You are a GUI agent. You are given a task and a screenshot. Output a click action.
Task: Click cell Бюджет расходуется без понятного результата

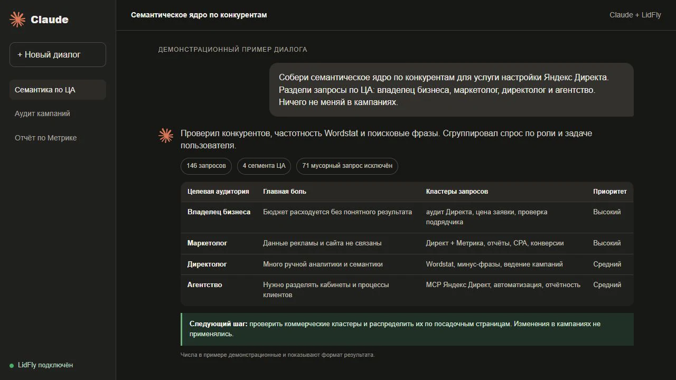click(337, 212)
